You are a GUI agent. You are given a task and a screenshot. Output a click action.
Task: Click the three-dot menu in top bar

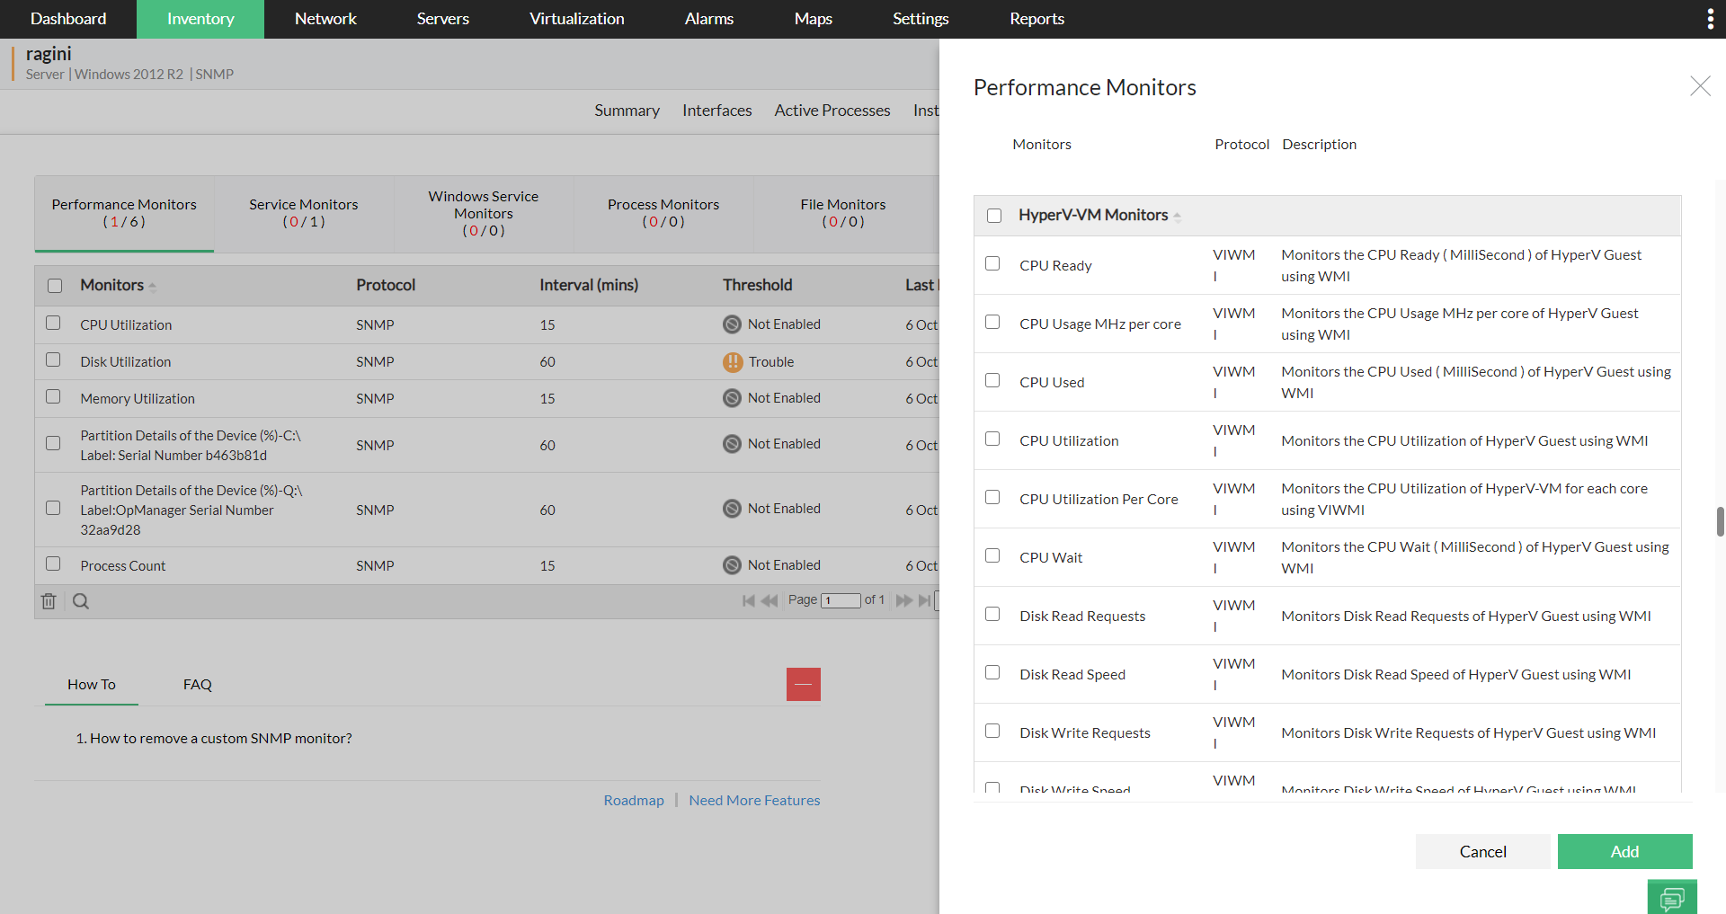pos(1710,19)
